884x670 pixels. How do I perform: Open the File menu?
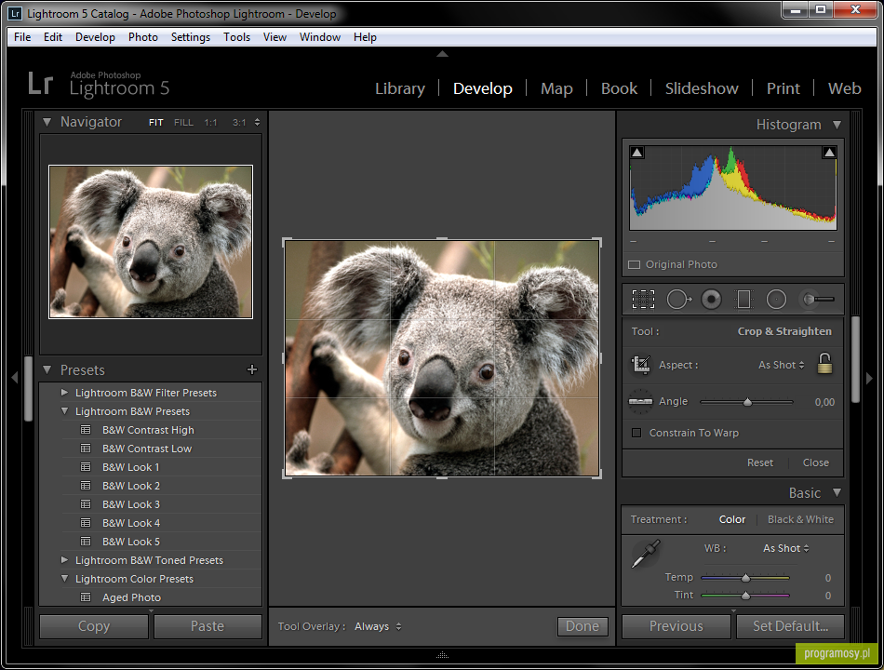coord(22,37)
